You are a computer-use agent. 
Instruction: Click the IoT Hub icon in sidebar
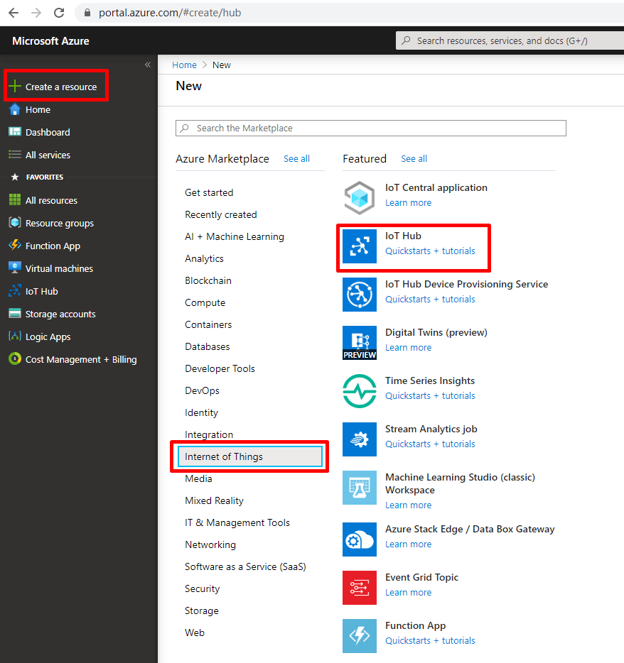(x=15, y=291)
